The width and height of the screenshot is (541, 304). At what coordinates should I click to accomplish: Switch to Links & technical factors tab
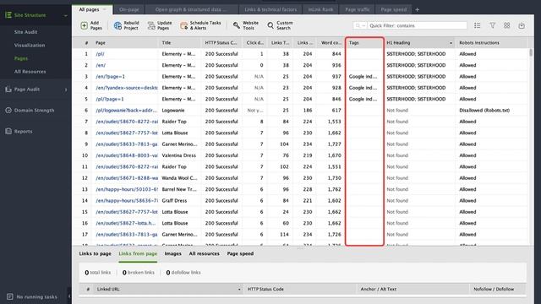(x=270, y=9)
